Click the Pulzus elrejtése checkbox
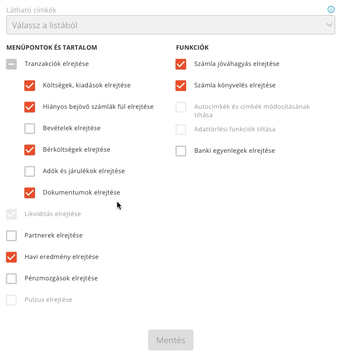 tap(12, 300)
